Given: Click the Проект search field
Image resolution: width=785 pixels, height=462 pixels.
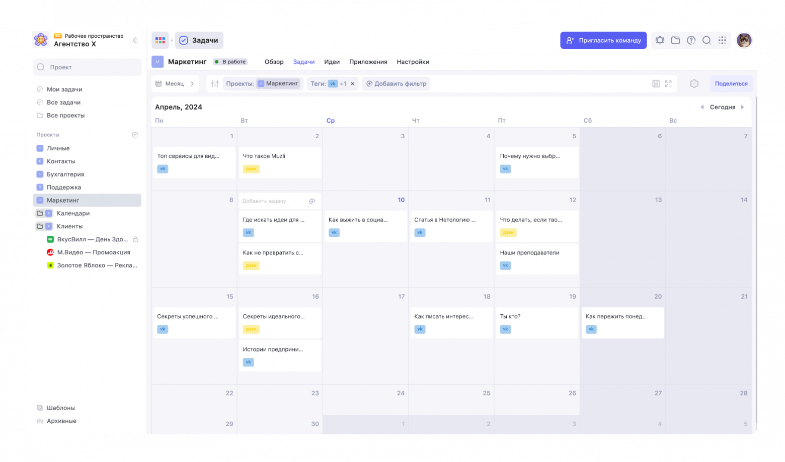Looking at the screenshot, I should pos(88,67).
